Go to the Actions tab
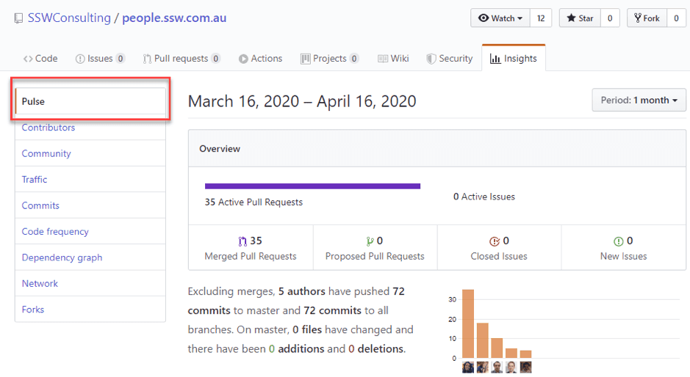690x377 pixels. point(260,59)
